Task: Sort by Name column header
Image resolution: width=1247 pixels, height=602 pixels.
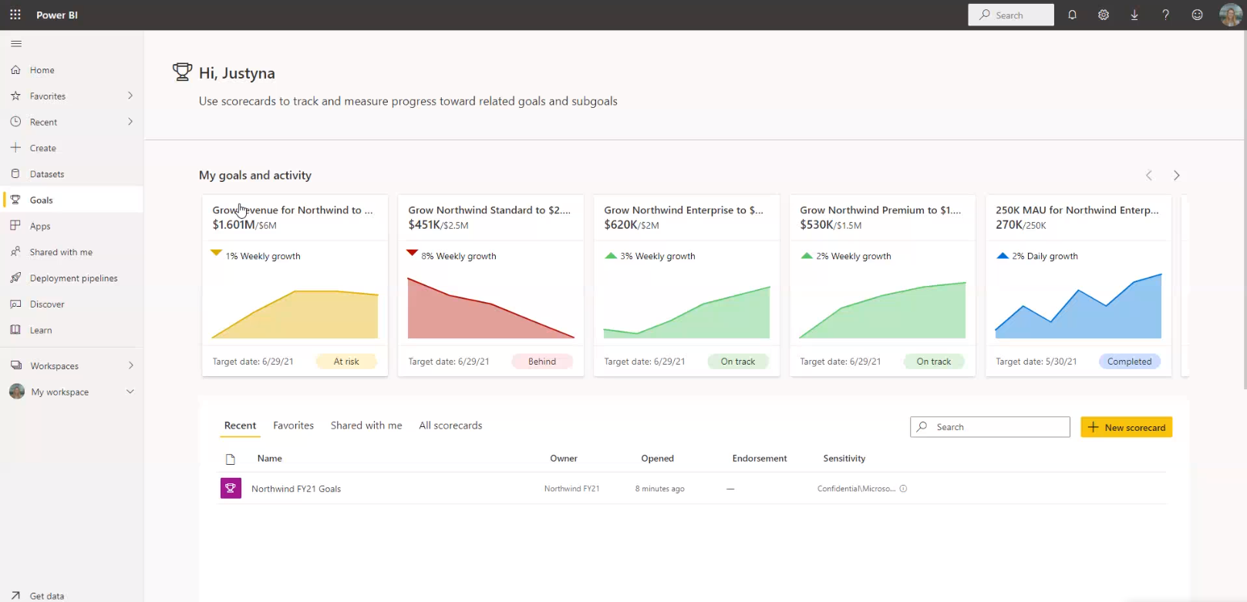Action: 270,459
